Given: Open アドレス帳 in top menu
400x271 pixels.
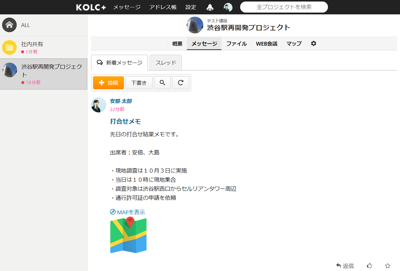Looking at the screenshot, I should [163, 7].
